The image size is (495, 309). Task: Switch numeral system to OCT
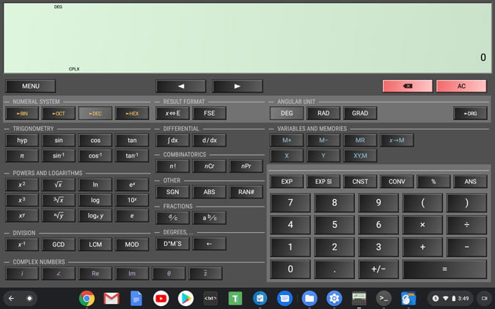coord(59,113)
